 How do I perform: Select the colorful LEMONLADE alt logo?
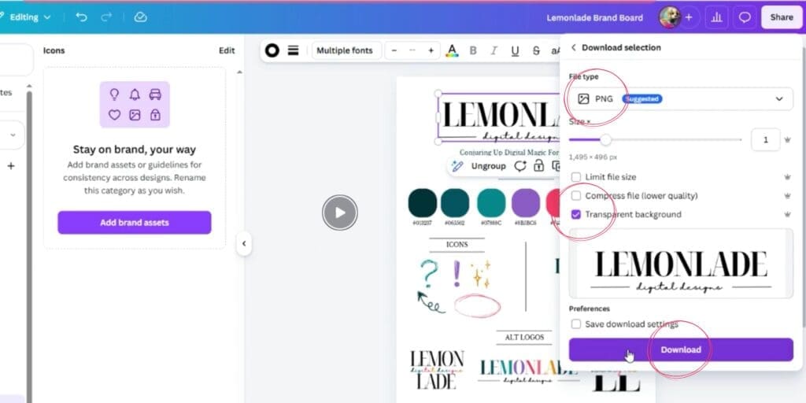pos(527,372)
